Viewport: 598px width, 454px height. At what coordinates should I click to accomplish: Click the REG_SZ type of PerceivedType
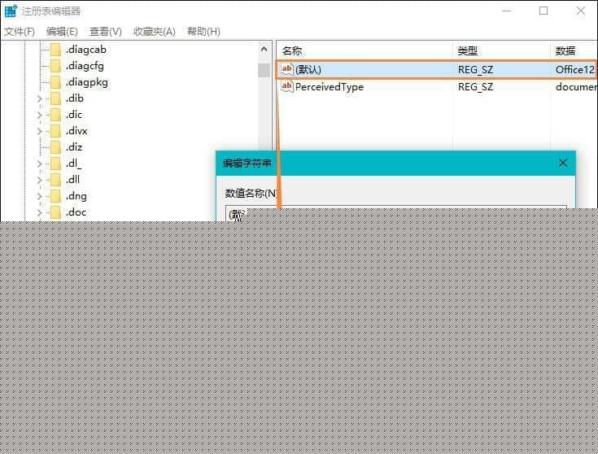click(x=475, y=87)
